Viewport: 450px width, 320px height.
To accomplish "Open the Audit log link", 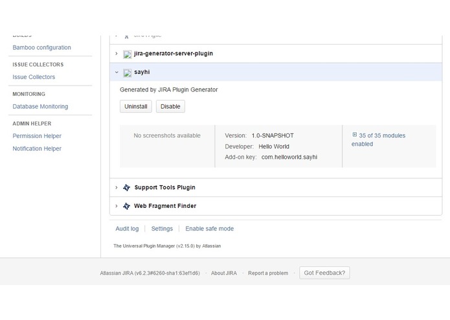I will click(127, 229).
